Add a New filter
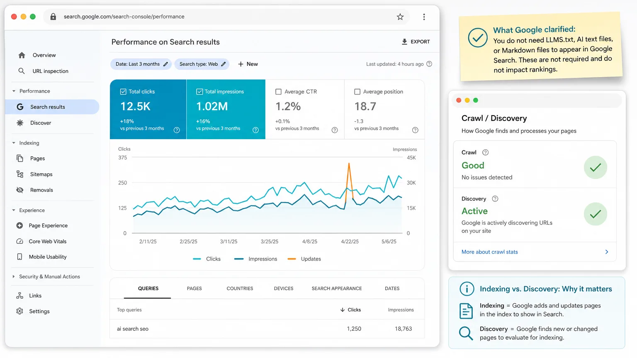The height and width of the screenshot is (358, 637). coord(248,64)
